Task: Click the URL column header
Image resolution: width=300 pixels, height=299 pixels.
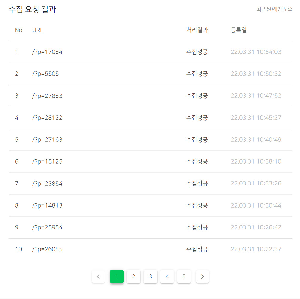Action: click(x=37, y=30)
